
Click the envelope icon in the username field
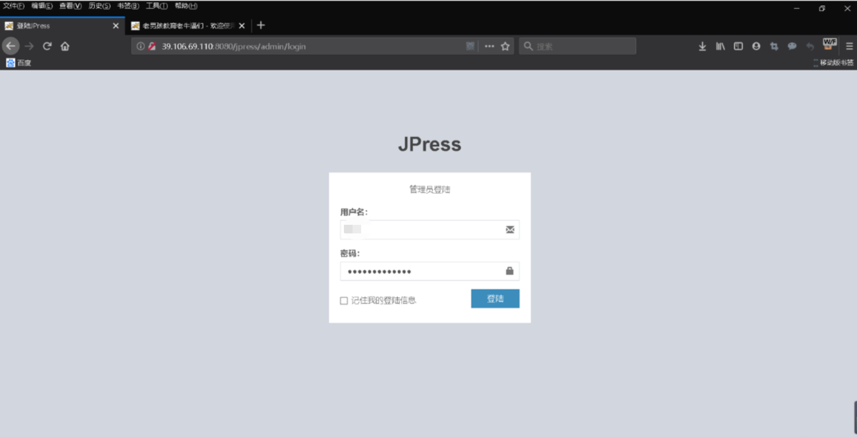tap(510, 230)
